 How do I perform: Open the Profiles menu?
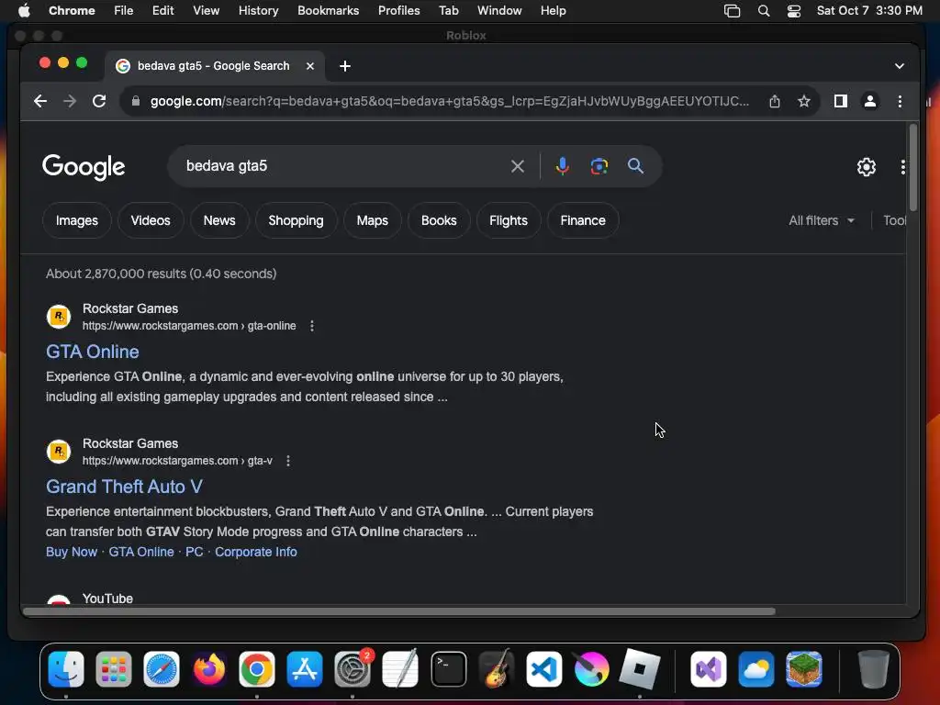click(x=398, y=11)
